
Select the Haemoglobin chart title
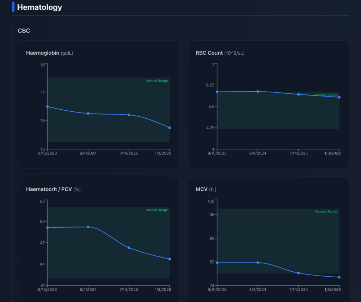(42, 53)
